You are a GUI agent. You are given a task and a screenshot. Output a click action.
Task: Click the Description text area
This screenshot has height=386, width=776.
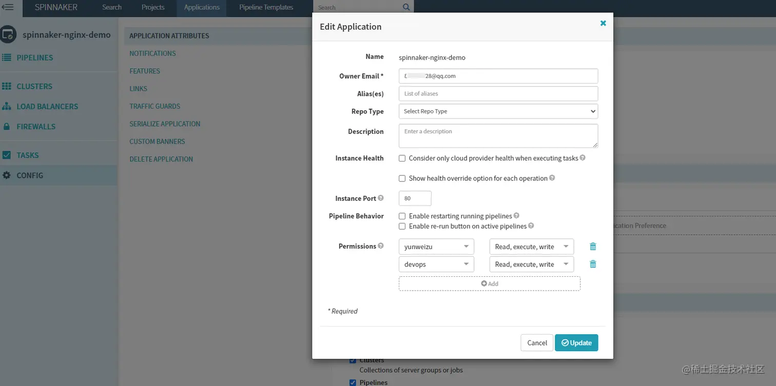click(x=498, y=136)
